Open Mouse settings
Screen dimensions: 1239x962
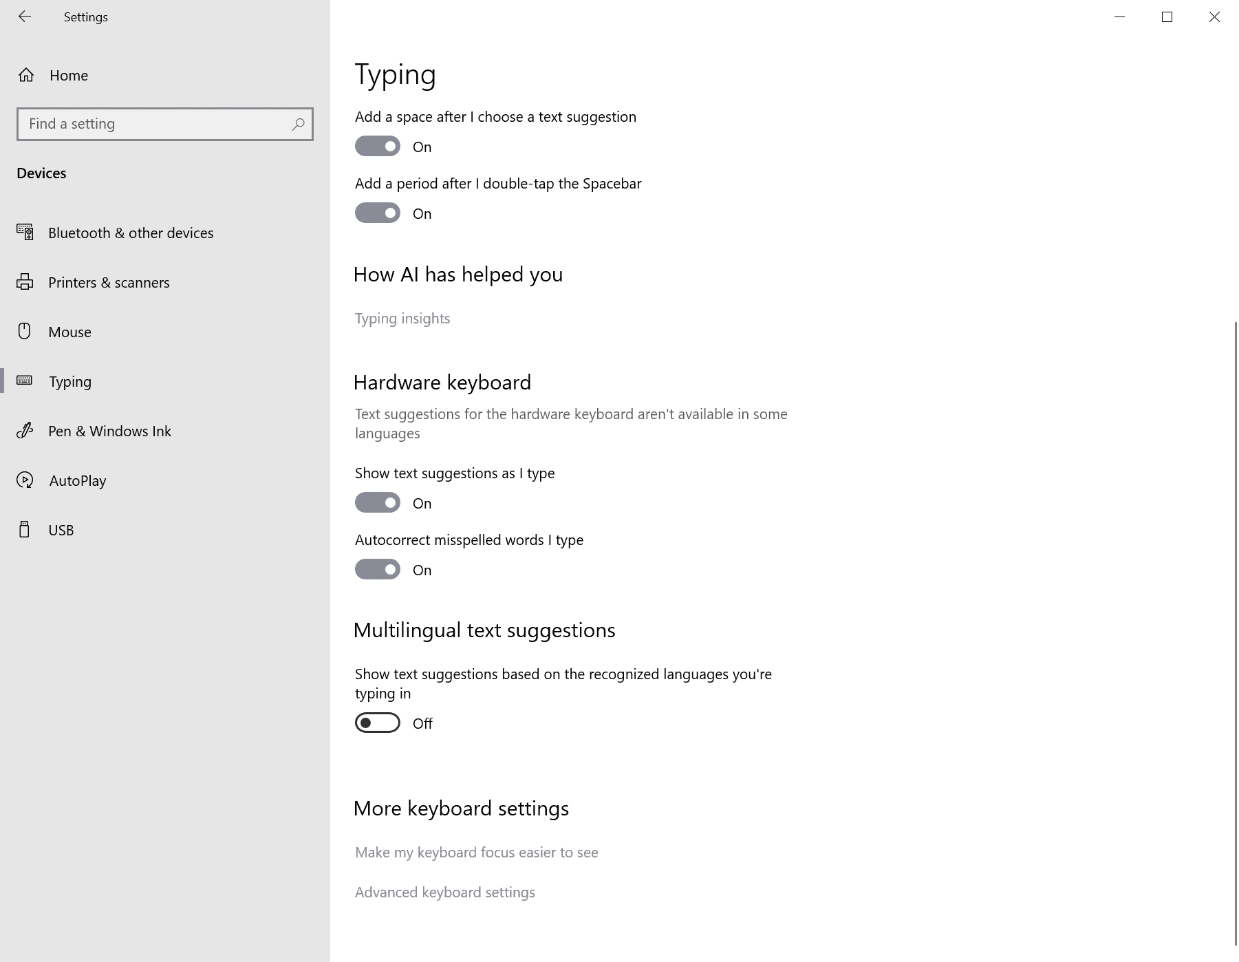[x=69, y=332]
